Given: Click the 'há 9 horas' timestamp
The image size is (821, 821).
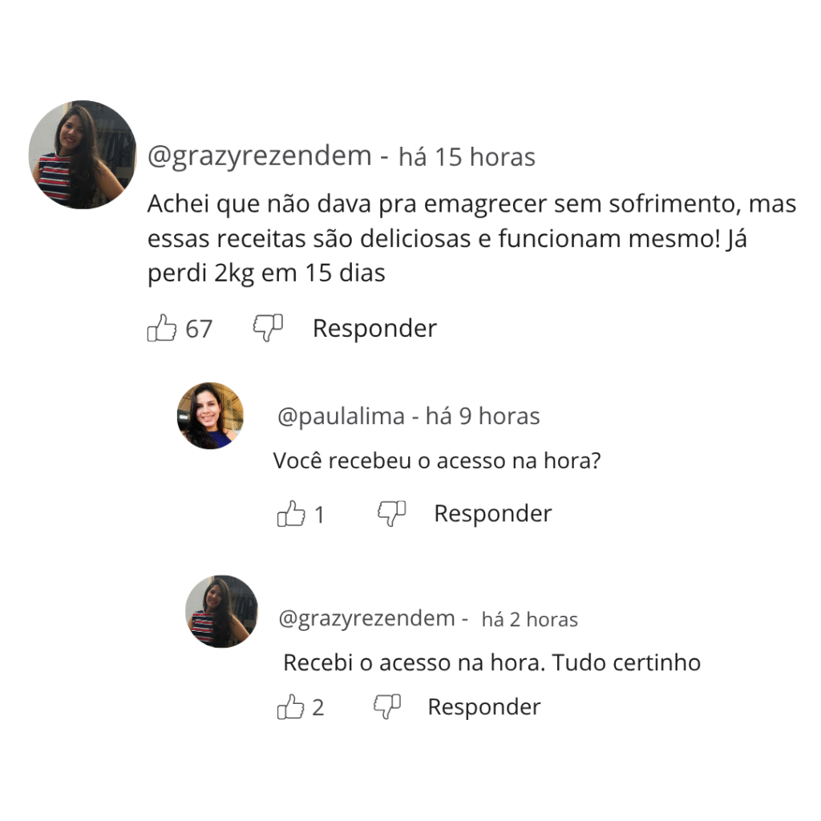Looking at the screenshot, I should [482, 416].
